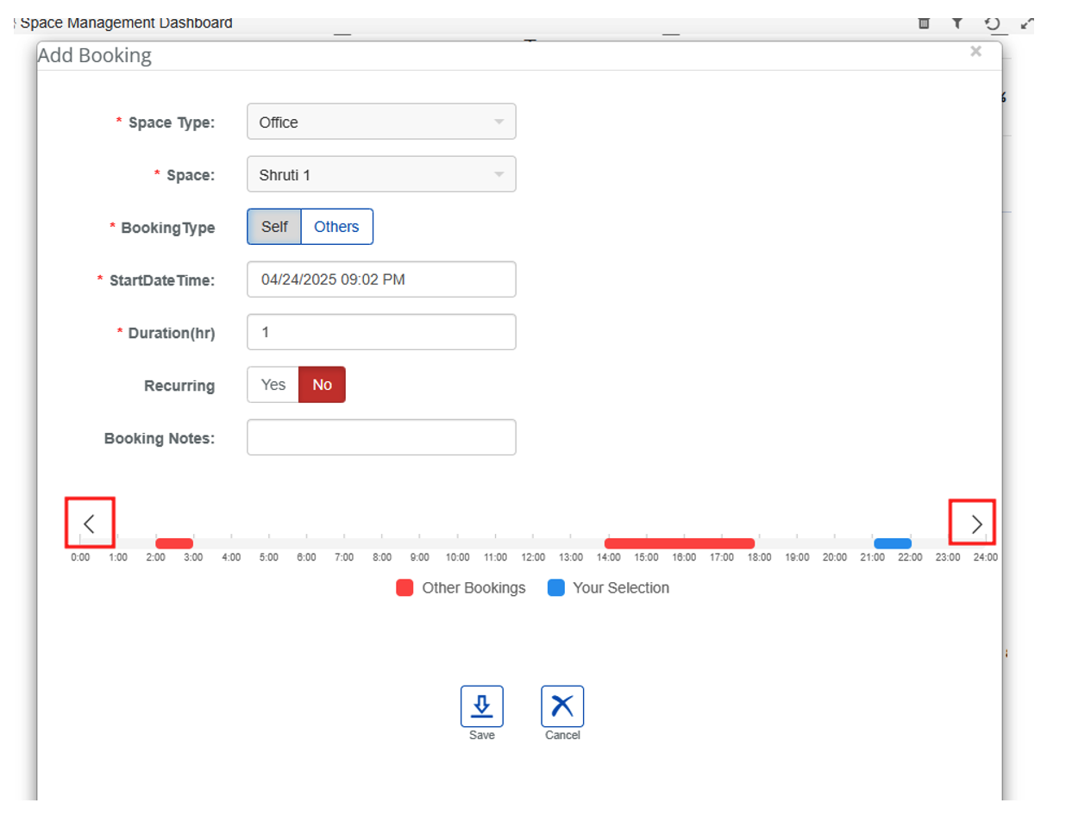Set Recurring to Yes
Screen dimensions: 1066x828
273,385
